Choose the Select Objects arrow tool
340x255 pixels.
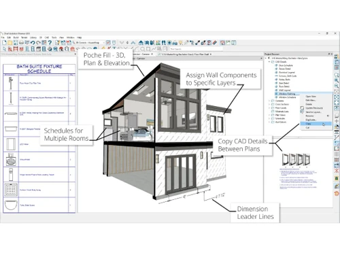pyautogui.click(x=4, y=49)
